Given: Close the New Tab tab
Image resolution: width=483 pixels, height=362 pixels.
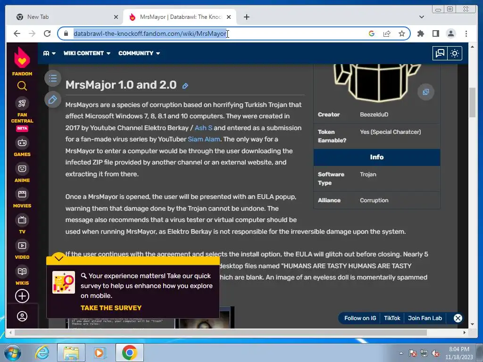Looking at the screenshot, I should coord(116,17).
